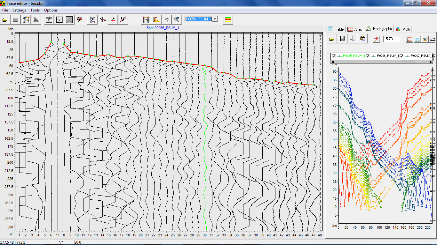This screenshot has width=437, height=245.
Task: Click the paste clipboard icon in Hodographs panel
Action: click(362, 39)
